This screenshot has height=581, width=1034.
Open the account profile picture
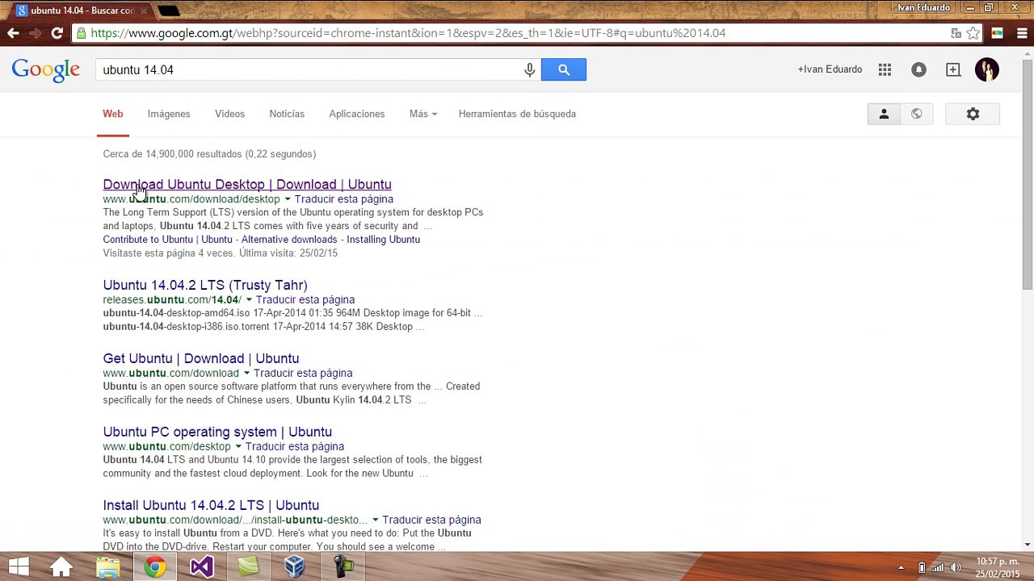[x=987, y=70]
